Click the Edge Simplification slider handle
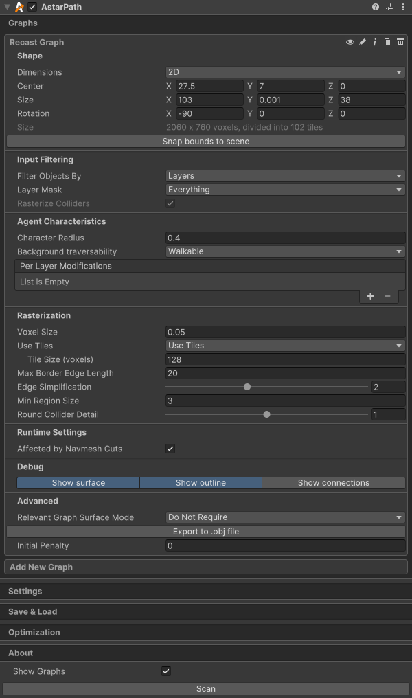The image size is (412, 698). coord(247,387)
